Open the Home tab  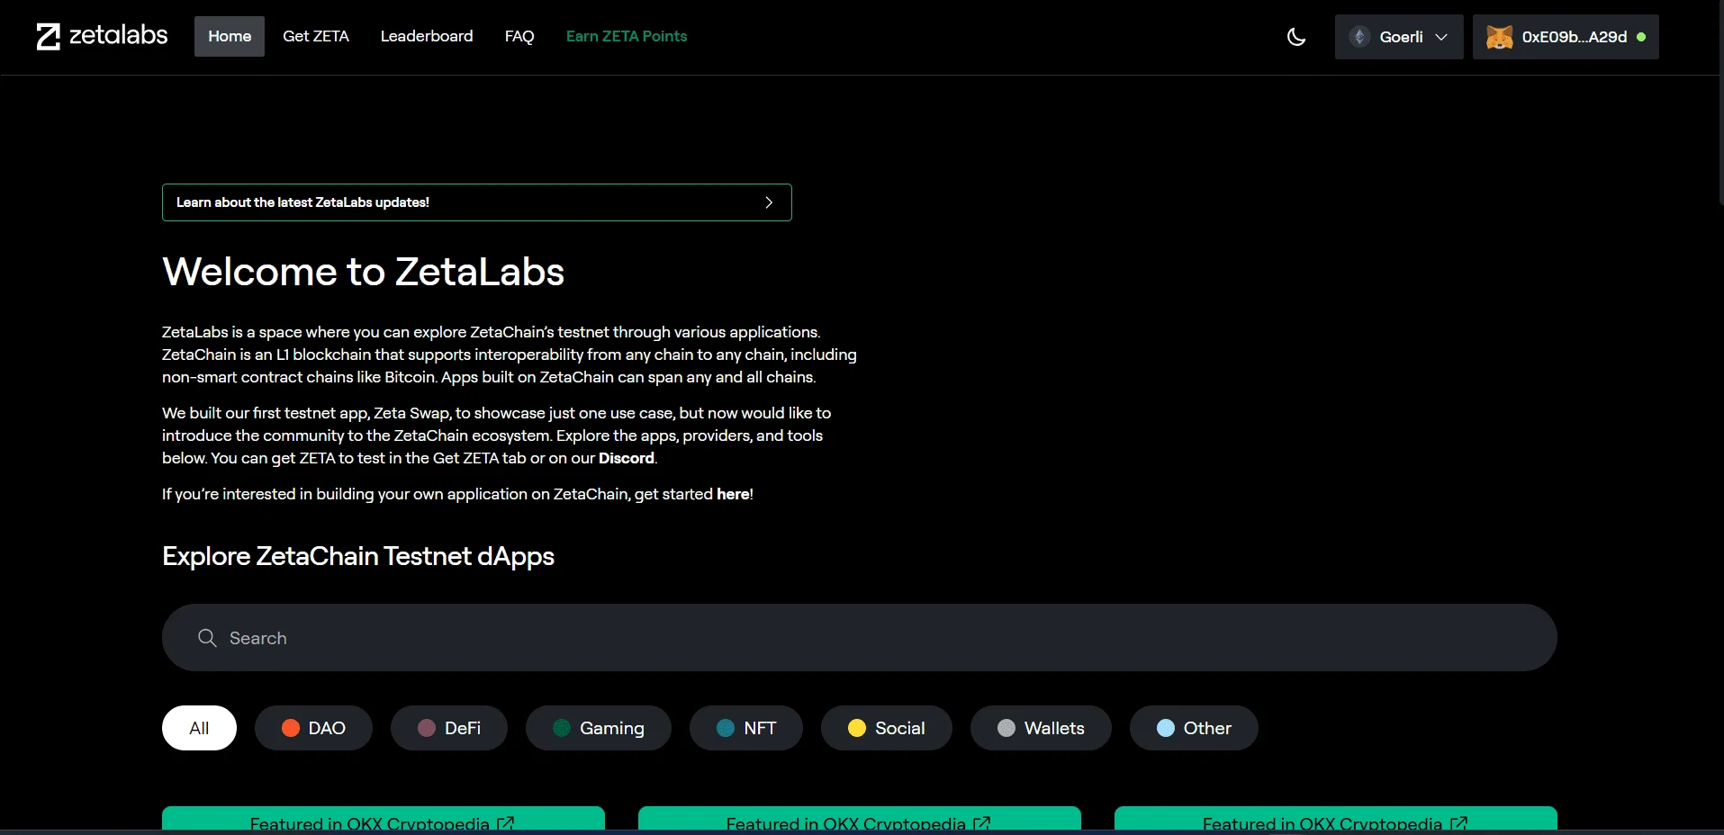tap(230, 36)
